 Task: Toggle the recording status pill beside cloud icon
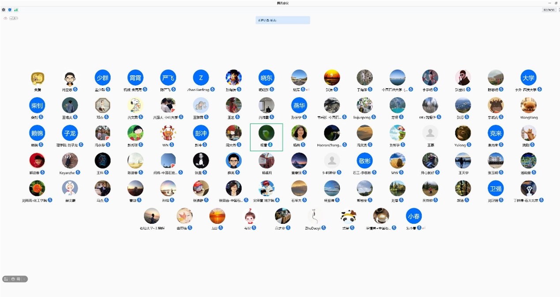tap(14, 18)
